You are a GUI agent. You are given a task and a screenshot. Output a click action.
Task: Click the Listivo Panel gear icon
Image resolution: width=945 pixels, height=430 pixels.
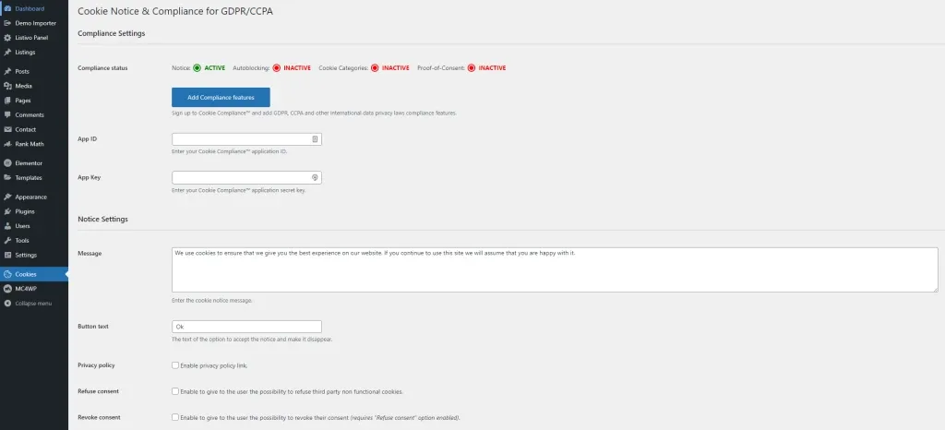coord(7,37)
